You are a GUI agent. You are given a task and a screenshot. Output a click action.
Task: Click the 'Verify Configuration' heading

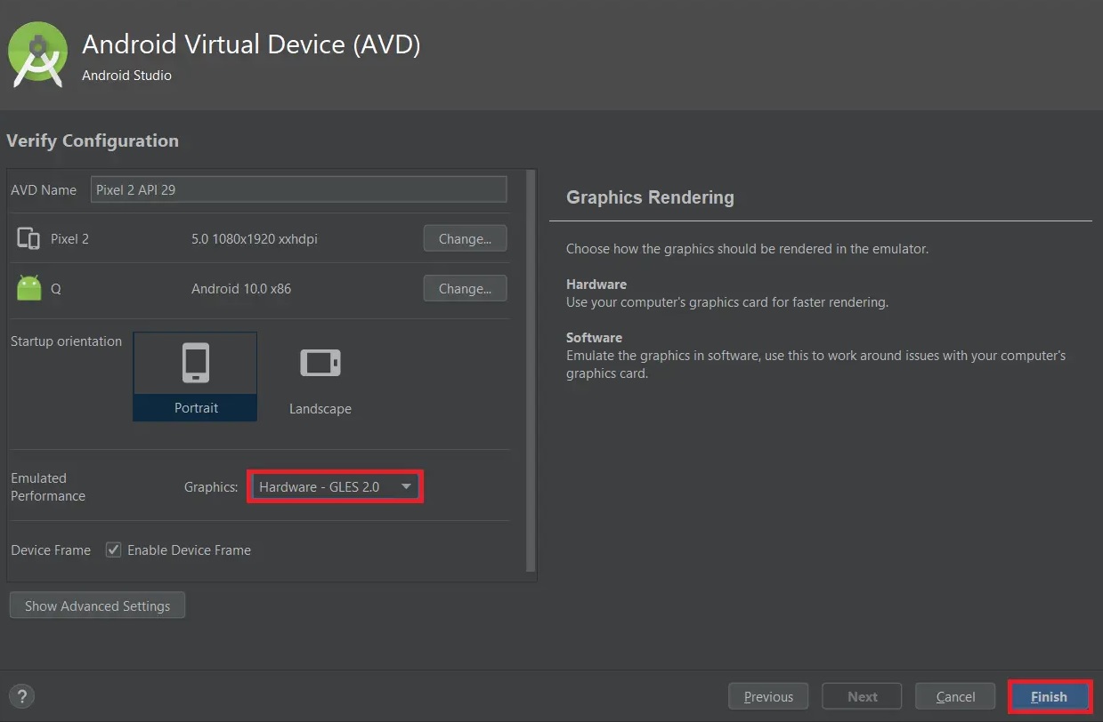92,140
